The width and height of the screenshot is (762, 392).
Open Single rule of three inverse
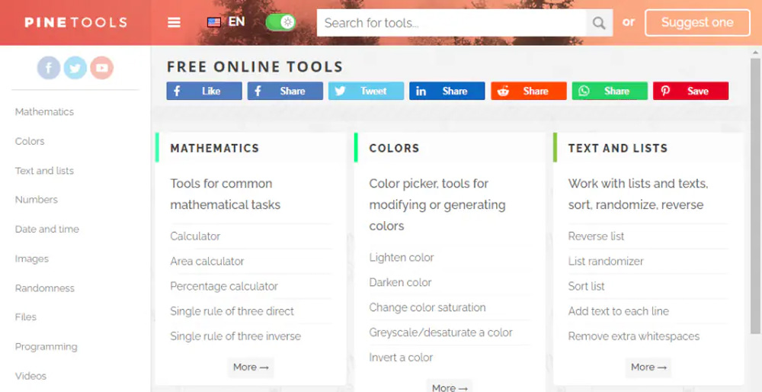(235, 336)
